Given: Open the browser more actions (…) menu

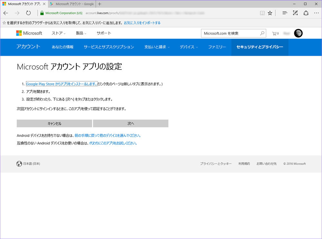Looking at the screenshot, I should tap(317, 13).
